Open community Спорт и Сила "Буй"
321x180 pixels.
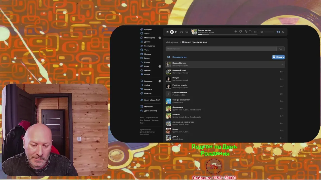150,100
